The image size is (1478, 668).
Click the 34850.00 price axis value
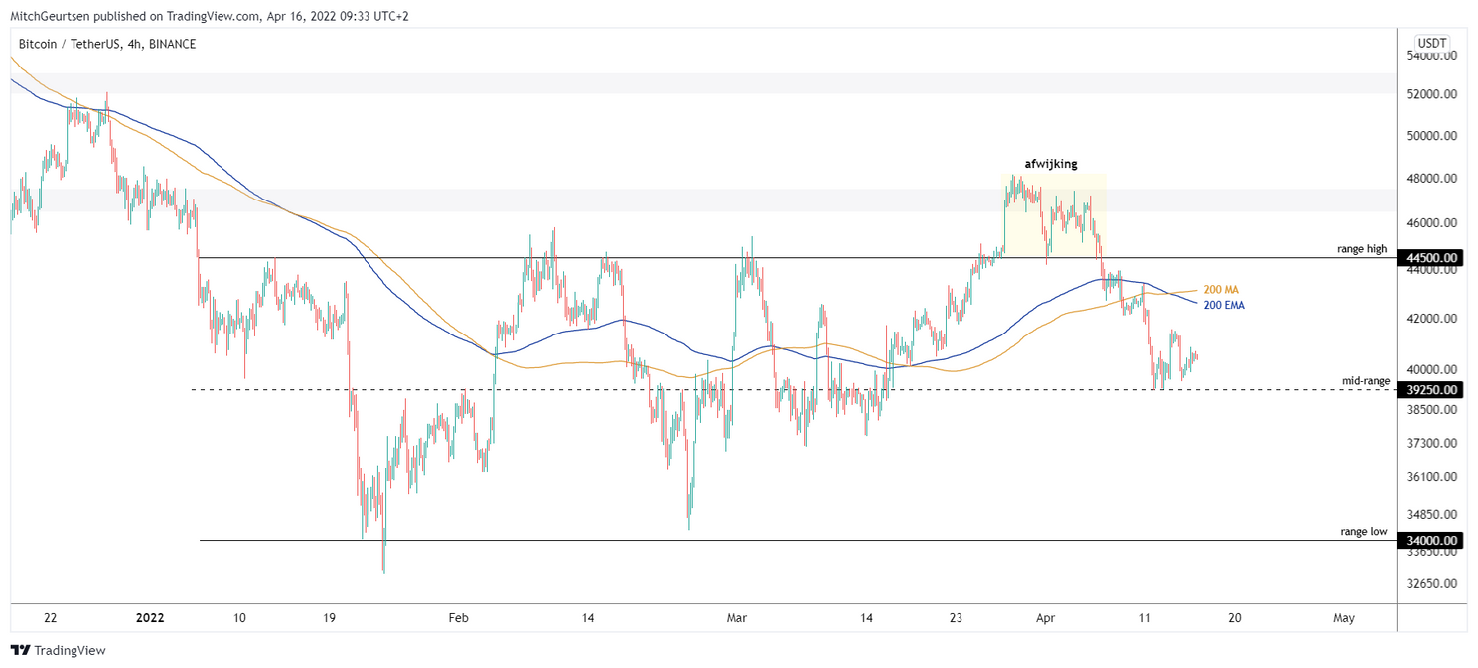tap(1434, 515)
